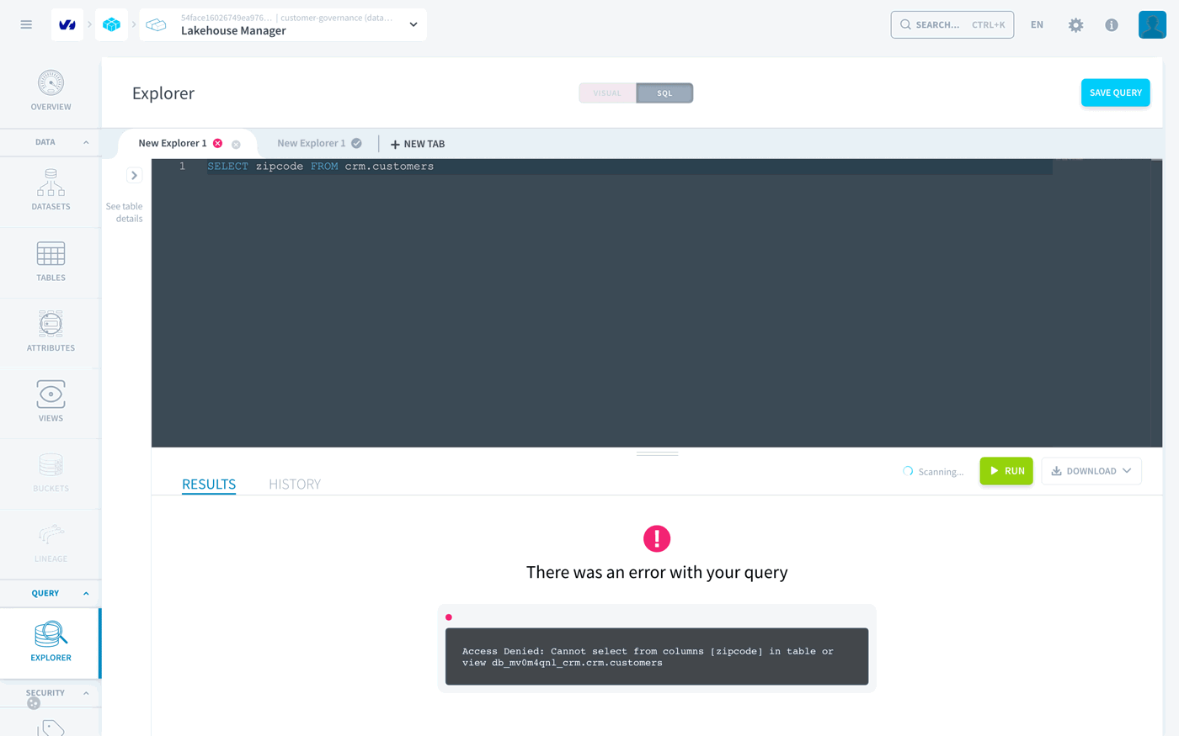This screenshot has width=1179, height=736.
Task: Open the info help icon
Action: [1112, 25]
